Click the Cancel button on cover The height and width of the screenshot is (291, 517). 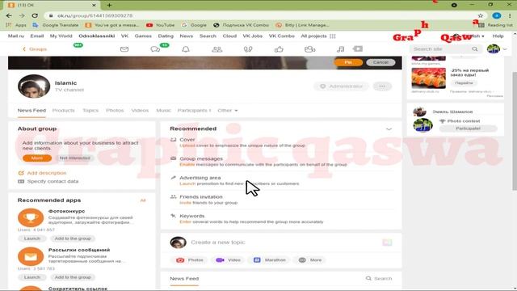coord(380,62)
